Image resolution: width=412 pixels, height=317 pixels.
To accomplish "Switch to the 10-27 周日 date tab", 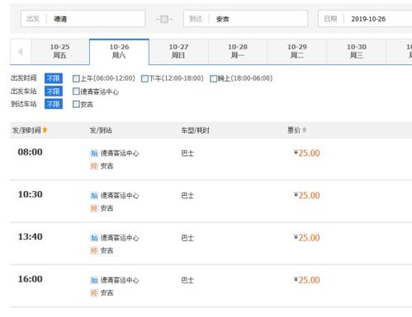I will click(178, 51).
